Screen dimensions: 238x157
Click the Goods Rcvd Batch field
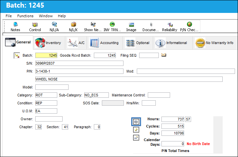point(105,55)
